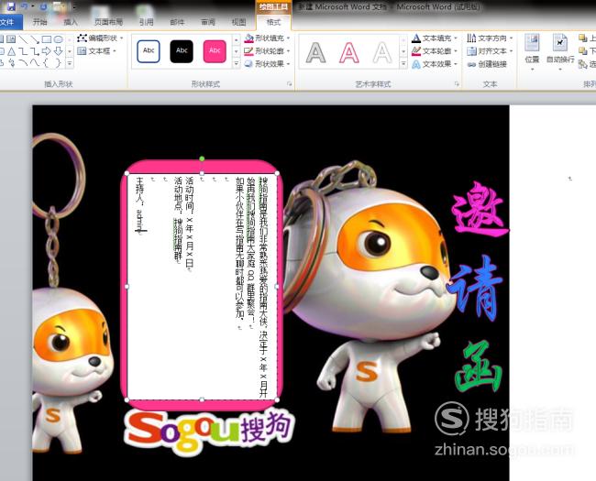This screenshot has height=481, width=596.
Task: Open the 文字方向 dropdown arrow
Action: tap(512, 38)
